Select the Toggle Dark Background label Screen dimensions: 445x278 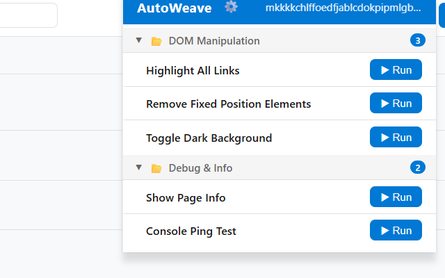(x=209, y=138)
